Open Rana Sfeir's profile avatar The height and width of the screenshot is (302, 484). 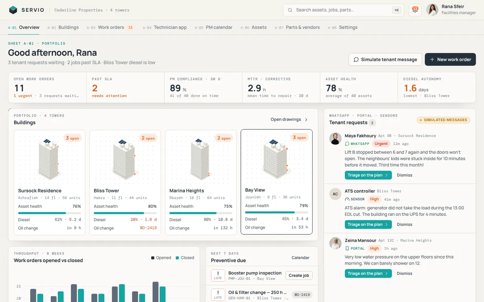click(432, 10)
